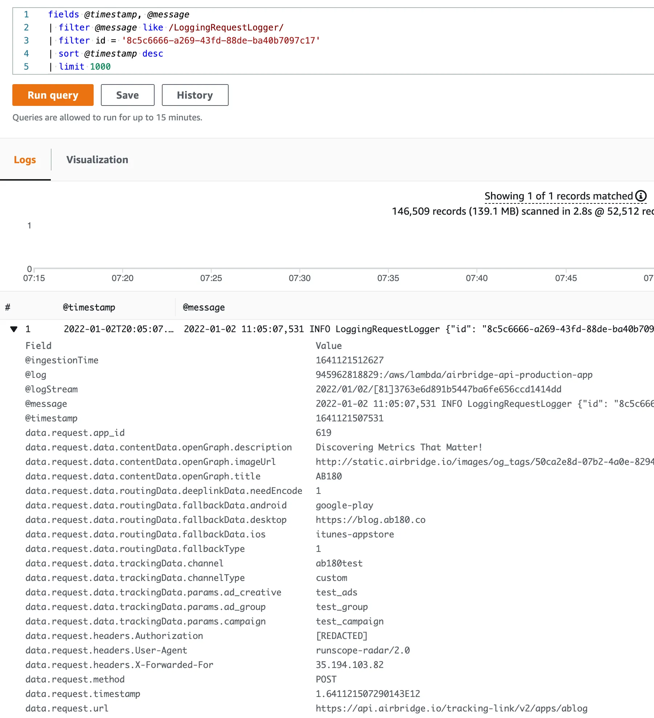Click the openGraph.imageUrl value static.airbridge.io
654x718 pixels.
[485, 462]
